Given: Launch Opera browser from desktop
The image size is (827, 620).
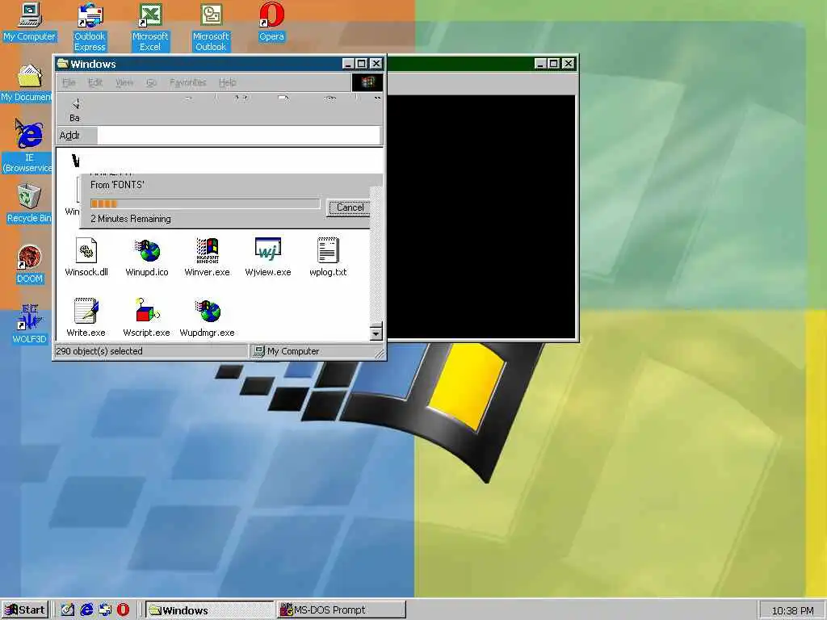Looking at the screenshot, I should pyautogui.click(x=271, y=22).
